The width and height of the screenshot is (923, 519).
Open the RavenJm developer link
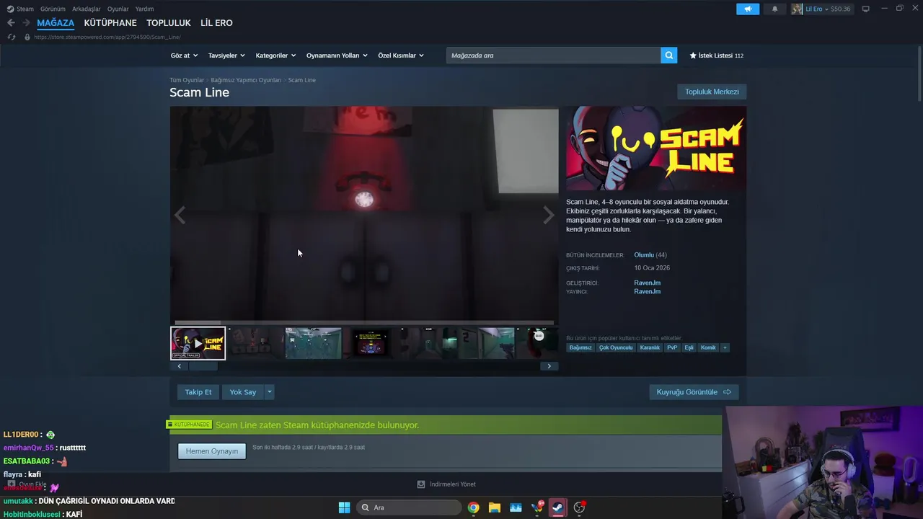click(x=647, y=283)
